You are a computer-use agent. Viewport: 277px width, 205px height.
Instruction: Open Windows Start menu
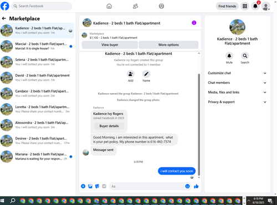click(x=2, y=201)
